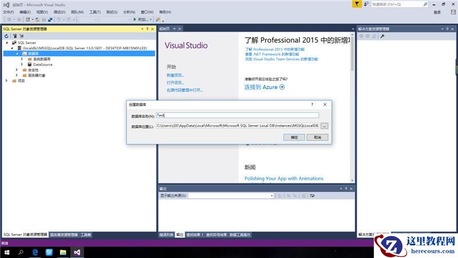The width and height of the screenshot is (458, 258).
Task: Click the Visual Studio taskbar icon
Action: [77, 252]
